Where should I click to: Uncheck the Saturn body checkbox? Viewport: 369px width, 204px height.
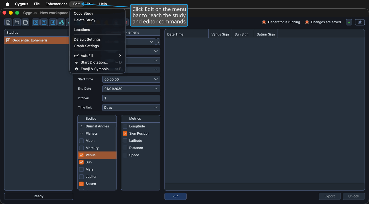click(x=82, y=184)
